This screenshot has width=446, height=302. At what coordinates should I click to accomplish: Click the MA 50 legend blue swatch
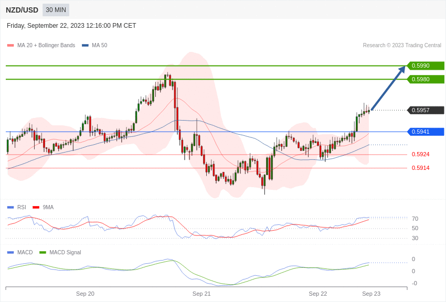click(x=85, y=46)
